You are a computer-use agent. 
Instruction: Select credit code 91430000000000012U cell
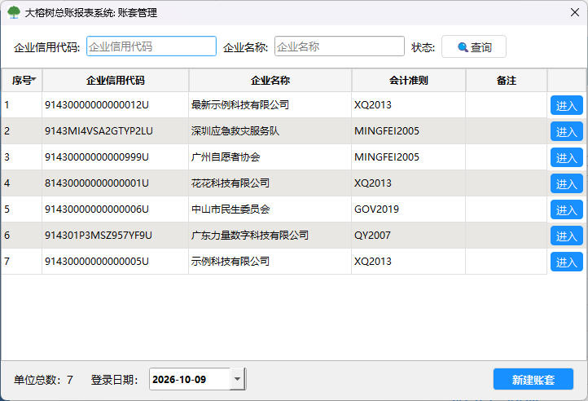point(115,105)
